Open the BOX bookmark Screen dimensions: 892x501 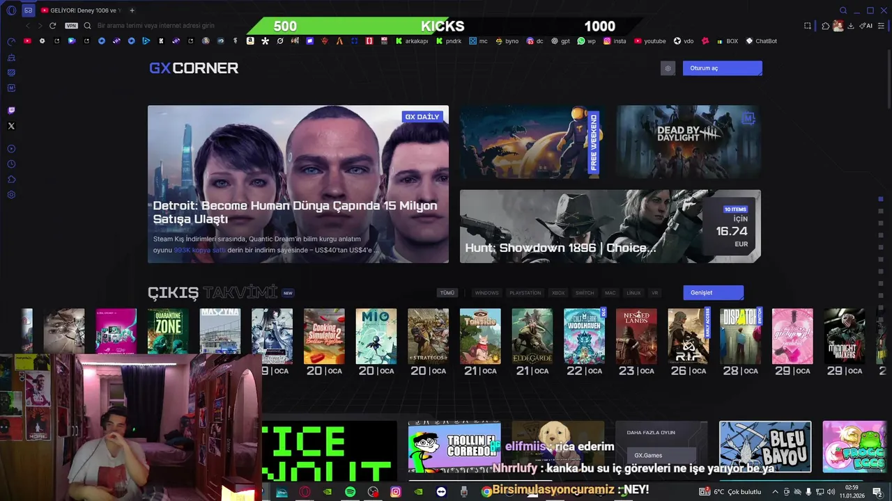click(726, 41)
